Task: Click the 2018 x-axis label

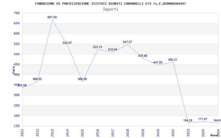Action: [128, 133]
